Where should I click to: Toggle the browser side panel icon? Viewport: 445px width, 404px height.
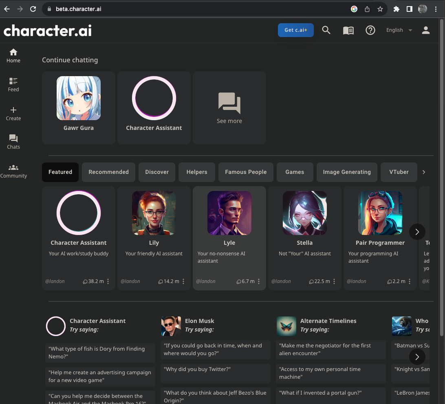coord(409,9)
